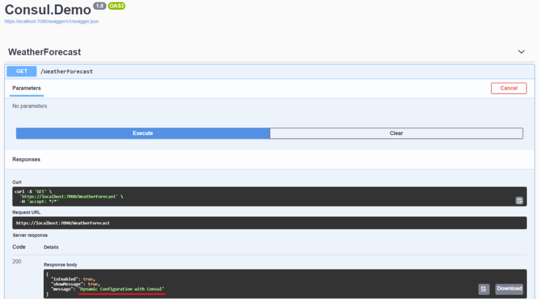Cancel the try-it-out mode
The height and width of the screenshot is (299, 540).
pos(509,88)
